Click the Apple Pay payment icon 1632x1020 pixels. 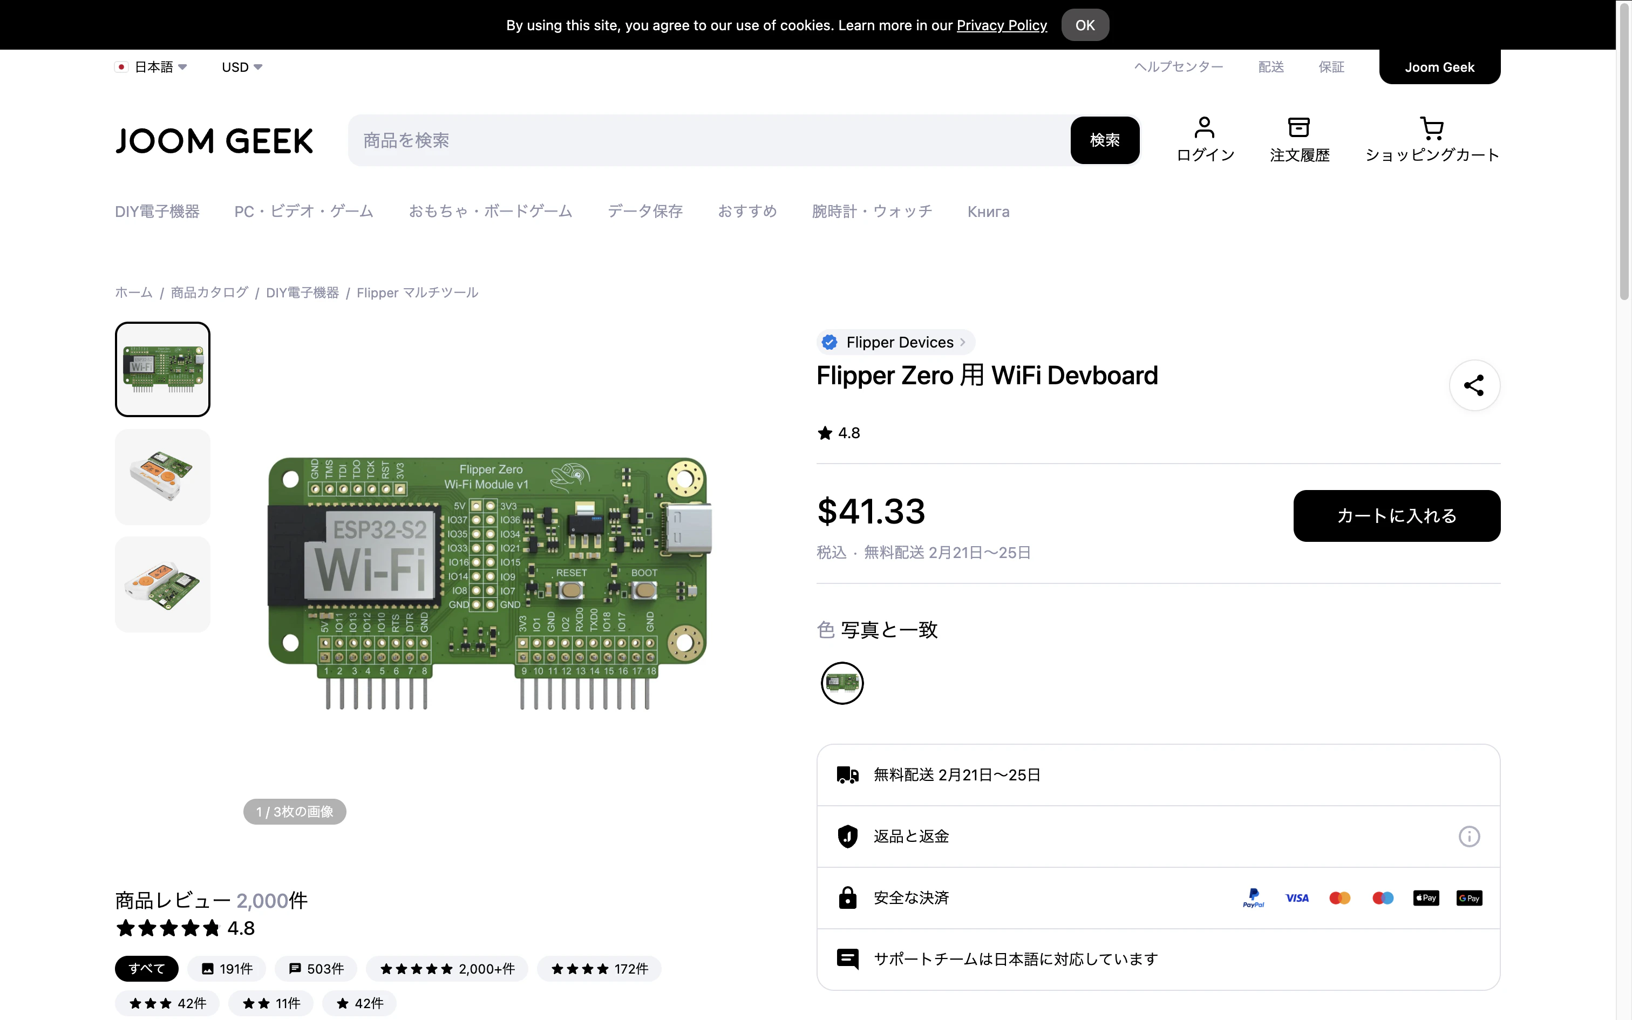point(1426,898)
